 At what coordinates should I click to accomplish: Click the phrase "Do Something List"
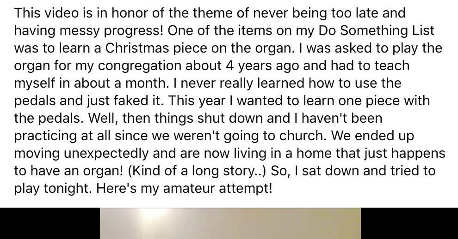(x=376, y=30)
